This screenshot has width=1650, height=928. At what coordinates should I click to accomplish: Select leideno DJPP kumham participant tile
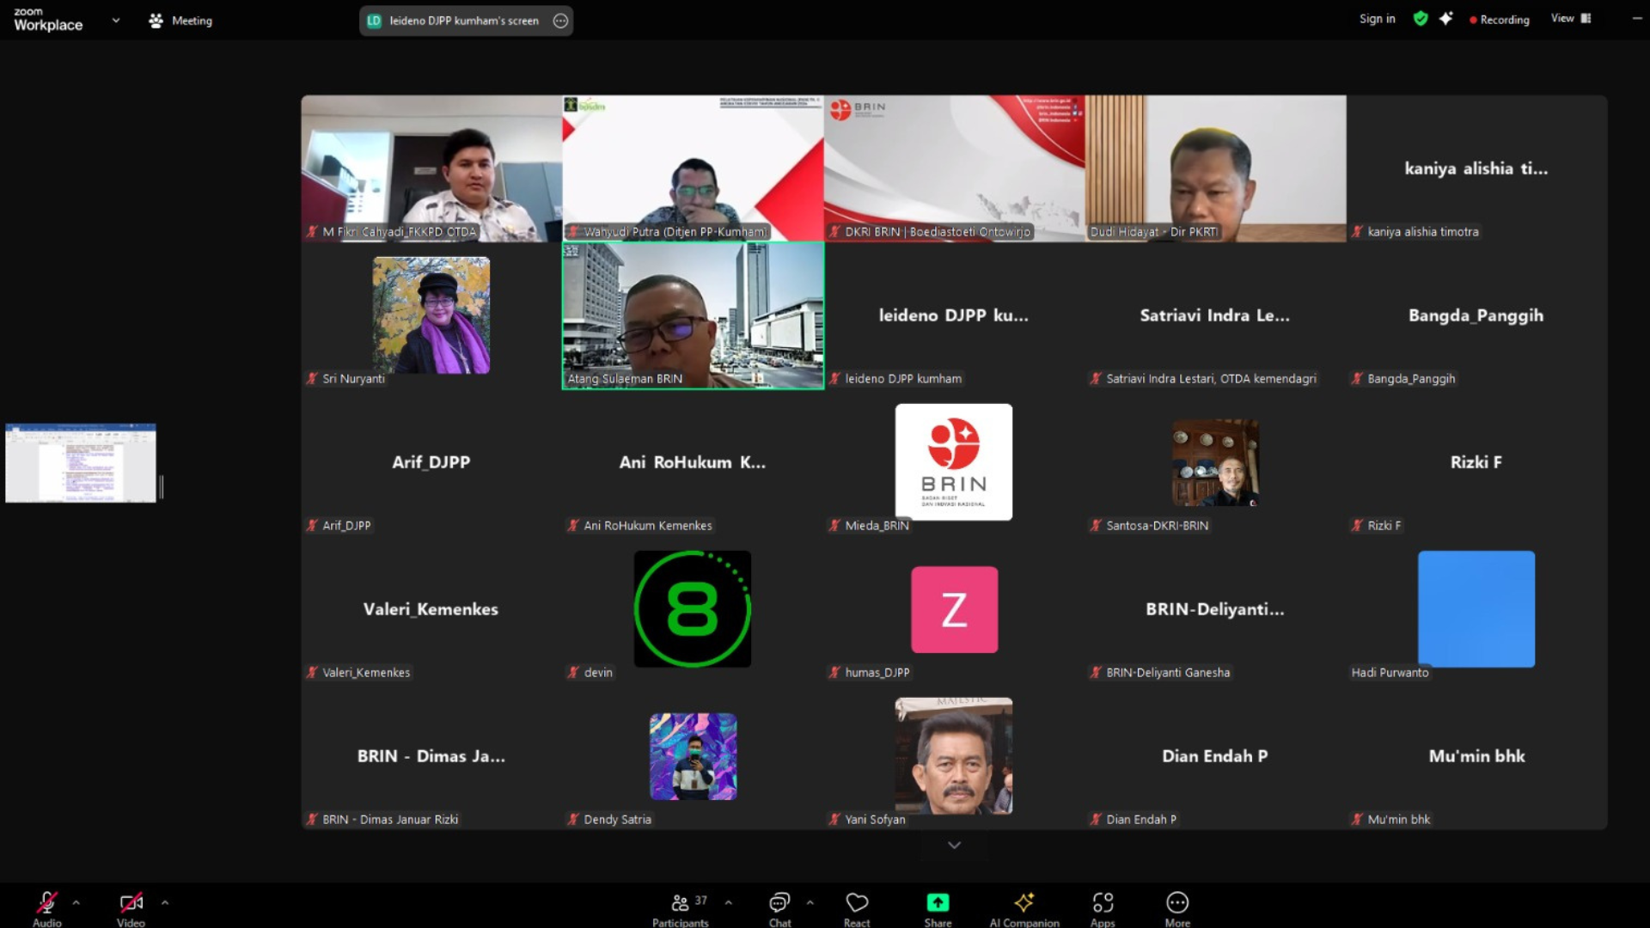click(x=954, y=315)
